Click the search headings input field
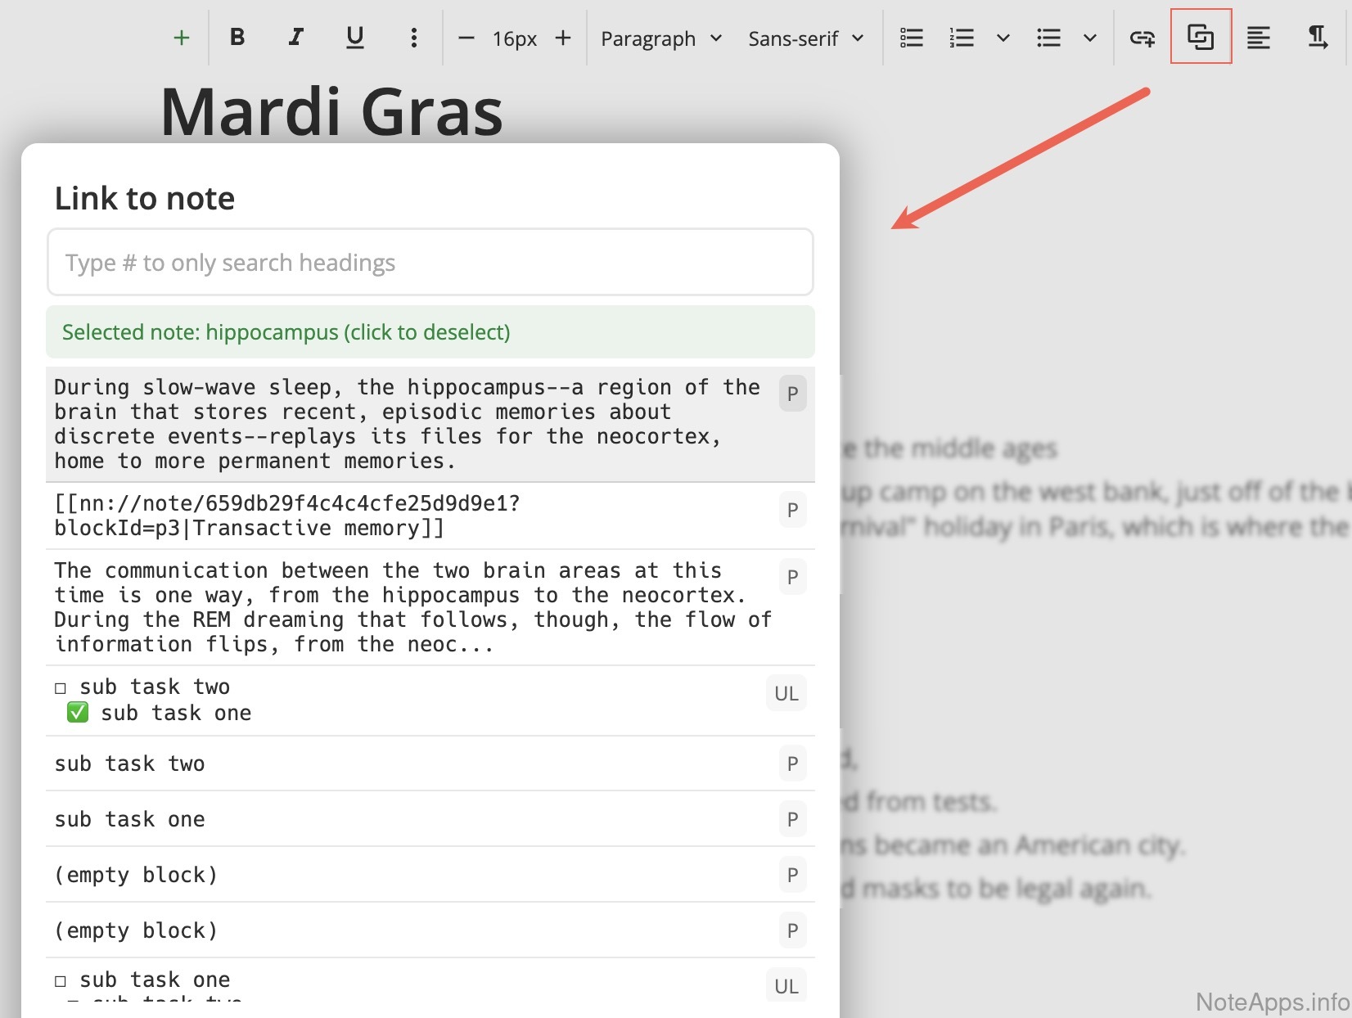The height and width of the screenshot is (1018, 1352). pos(430,263)
